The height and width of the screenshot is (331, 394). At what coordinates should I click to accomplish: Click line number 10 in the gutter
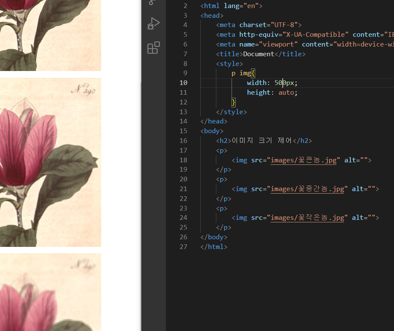pyautogui.click(x=183, y=83)
